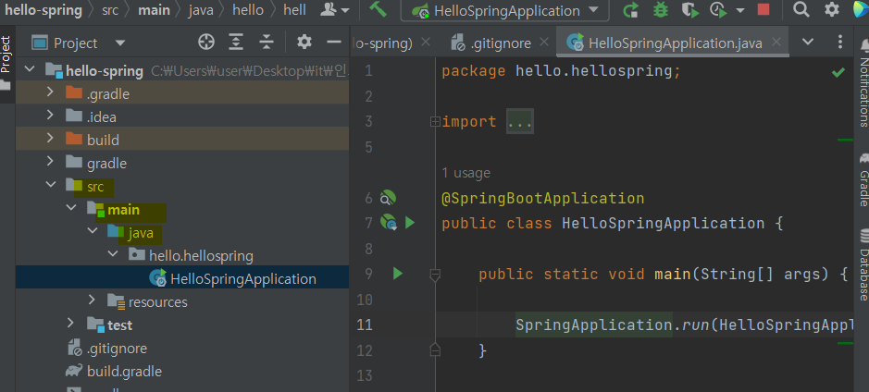
Task: Open the Gradle tool window
Action: point(863,179)
